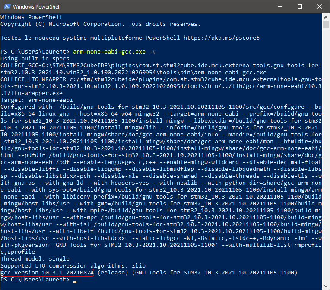330x290 pixels.
Task: Click the 'Configured with:' text
Action: [28, 107]
